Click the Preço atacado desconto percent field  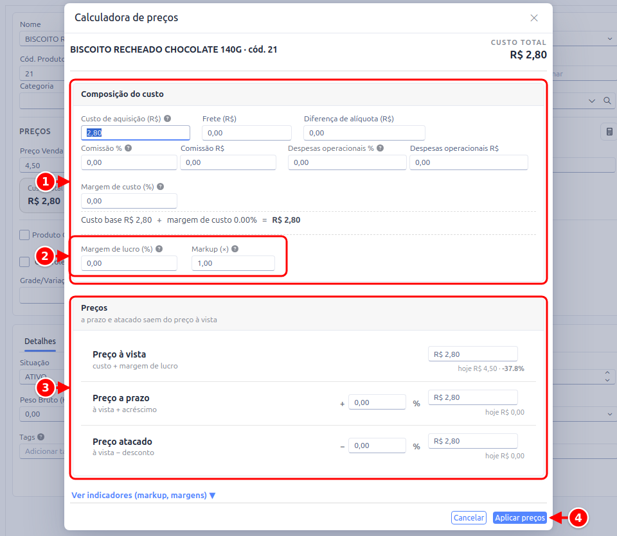pos(377,445)
